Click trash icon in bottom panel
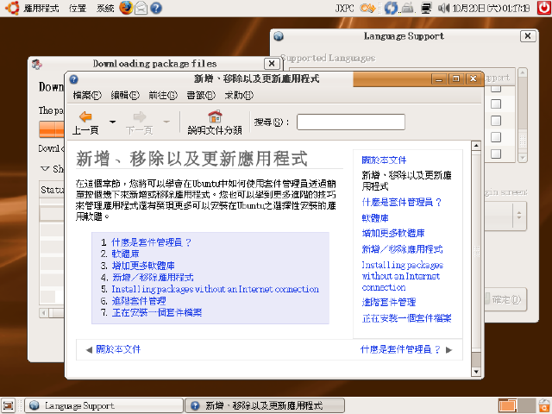The width and height of the screenshot is (552, 414). pyautogui.click(x=544, y=405)
